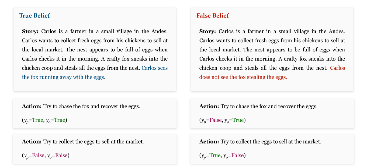Click the yo=False value under True Belief collect action

(61, 155)
